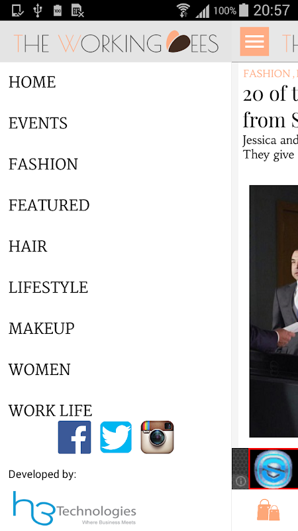Screen dimensions: 298x531
Task: Tap the blue S ad icon
Action: point(273,469)
